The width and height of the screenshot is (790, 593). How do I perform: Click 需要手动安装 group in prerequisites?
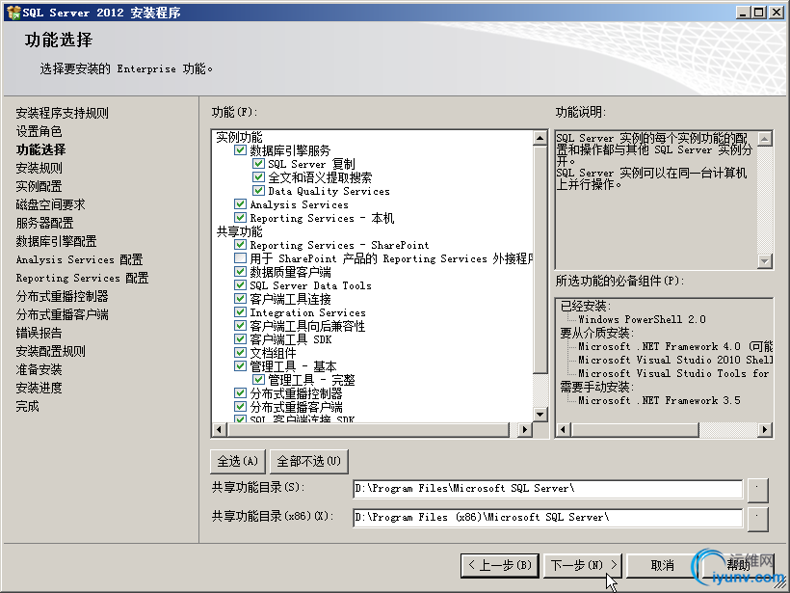pyautogui.click(x=597, y=387)
